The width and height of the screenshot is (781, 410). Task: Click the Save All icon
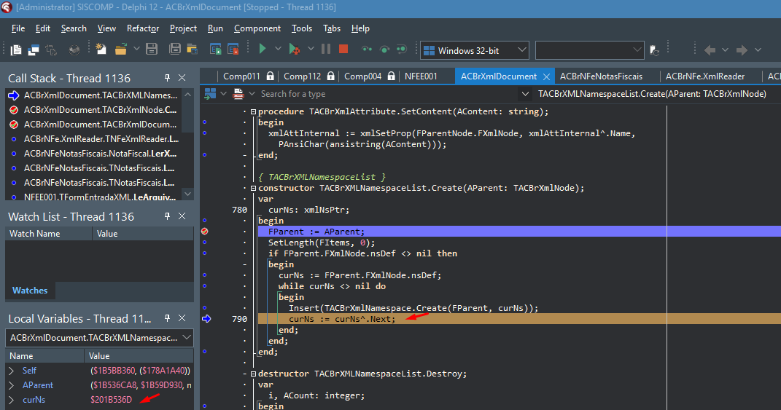[175, 49]
